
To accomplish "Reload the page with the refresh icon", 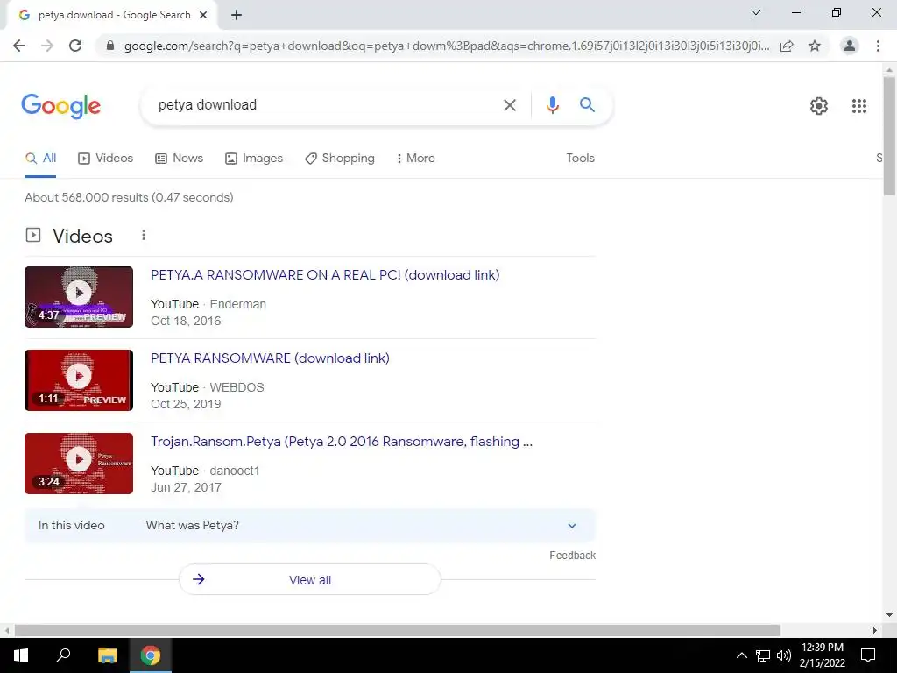I will click(75, 46).
